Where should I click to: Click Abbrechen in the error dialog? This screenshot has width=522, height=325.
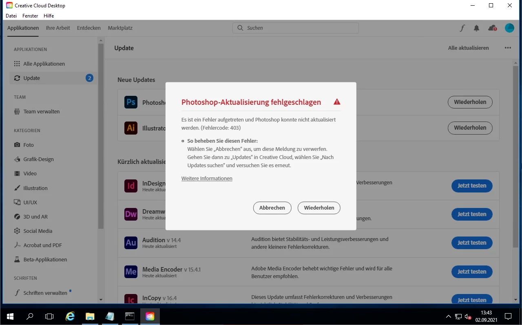point(272,208)
